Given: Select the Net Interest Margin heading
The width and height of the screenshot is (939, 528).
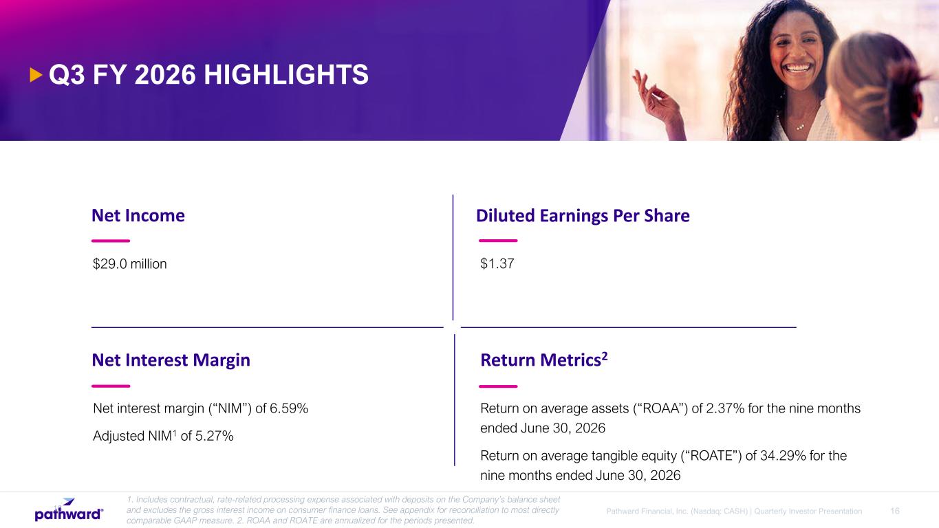Looking at the screenshot, I should 171,360.
